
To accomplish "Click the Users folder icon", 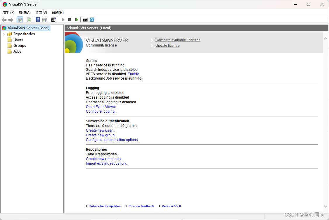I will point(9,40).
